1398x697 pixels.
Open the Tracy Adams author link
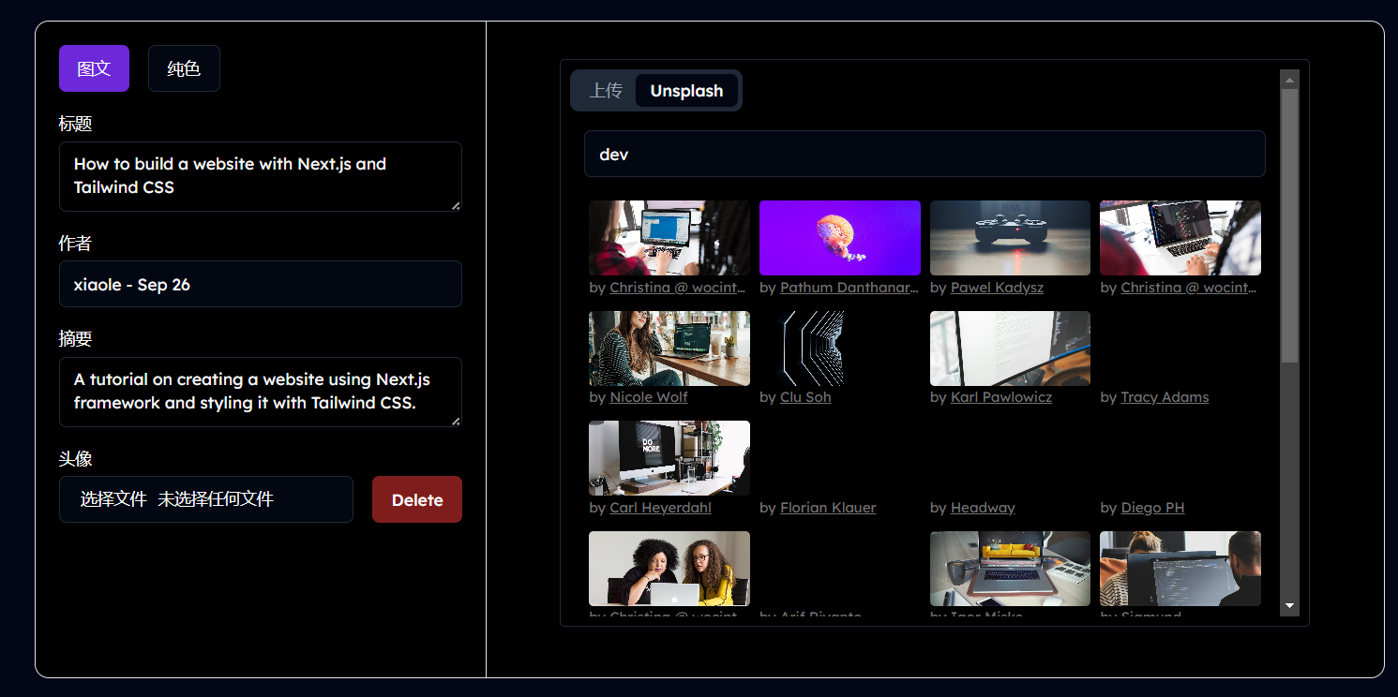[1165, 397]
